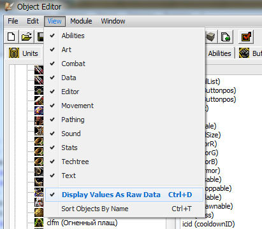This screenshot has height=229, width=262.
Task: Uncheck the Text view category
Action: click(124, 176)
